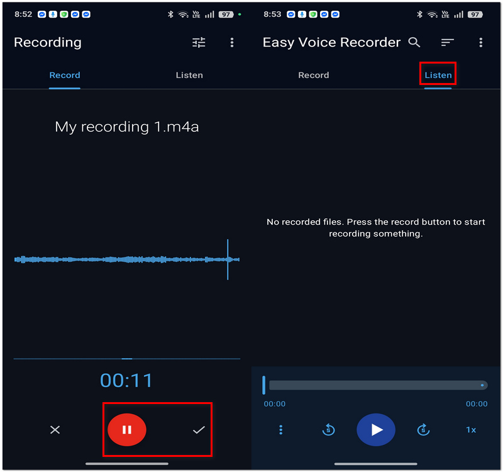Open the Listen tab on Recording screen
This screenshot has height=472, width=503.
click(189, 75)
